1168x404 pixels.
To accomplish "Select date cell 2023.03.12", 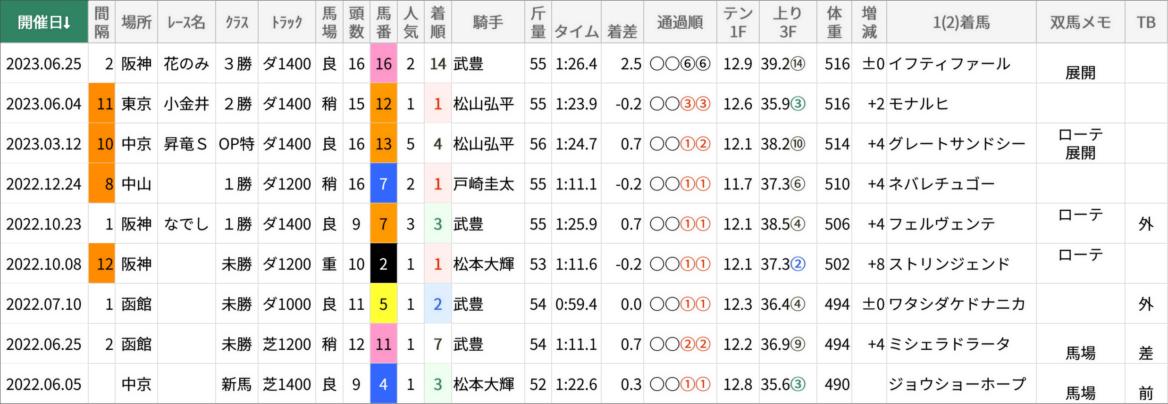I will (x=44, y=144).
